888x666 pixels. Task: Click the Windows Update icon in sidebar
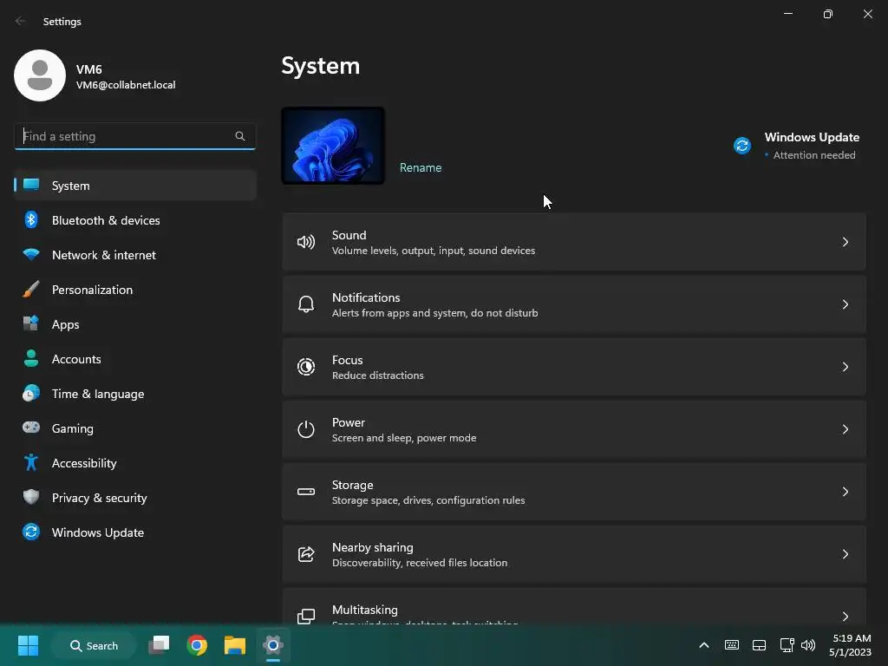click(x=31, y=532)
